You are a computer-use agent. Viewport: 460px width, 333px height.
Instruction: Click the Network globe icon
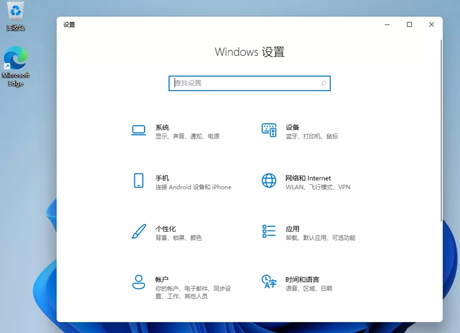point(269,181)
